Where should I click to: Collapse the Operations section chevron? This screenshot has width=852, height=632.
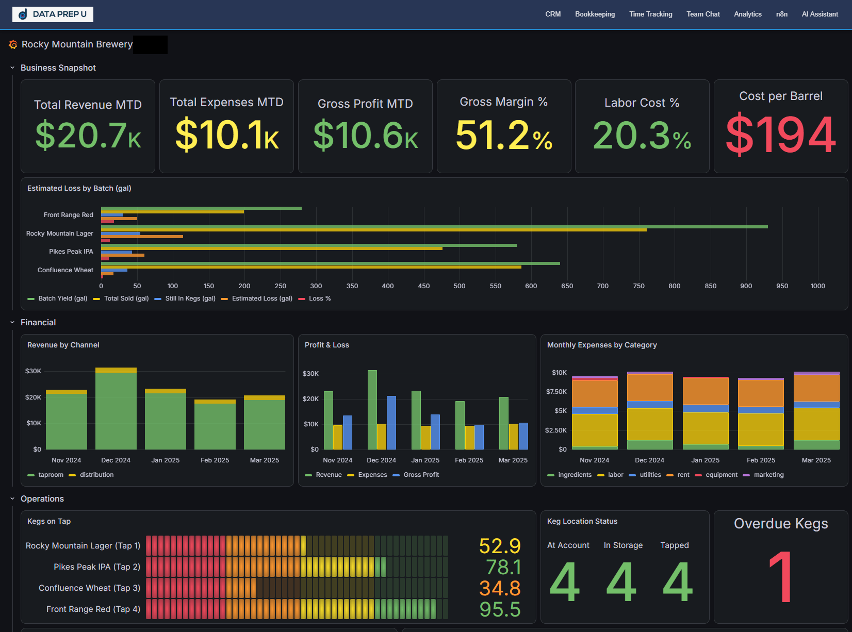tap(12, 499)
